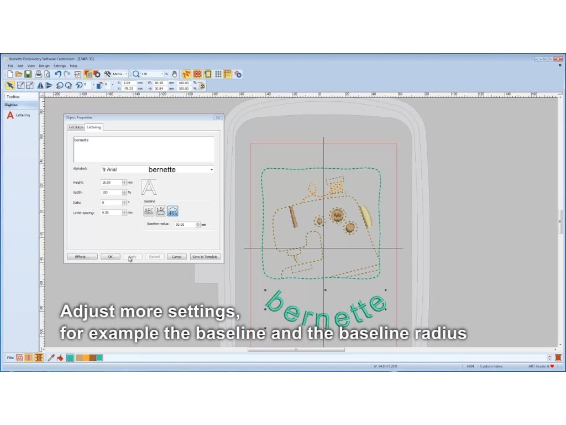566x425 pixels.
Task: Print the design with printer icon
Action: point(38,74)
